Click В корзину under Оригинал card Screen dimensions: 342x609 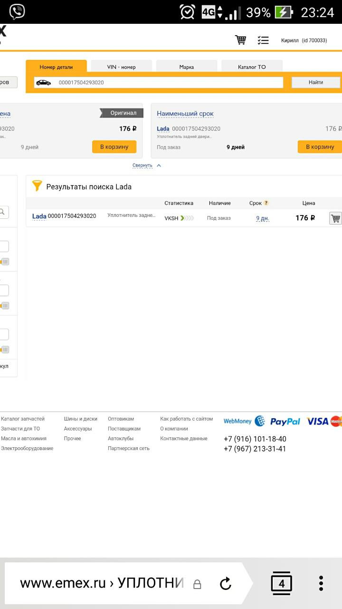[x=114, y=147]
